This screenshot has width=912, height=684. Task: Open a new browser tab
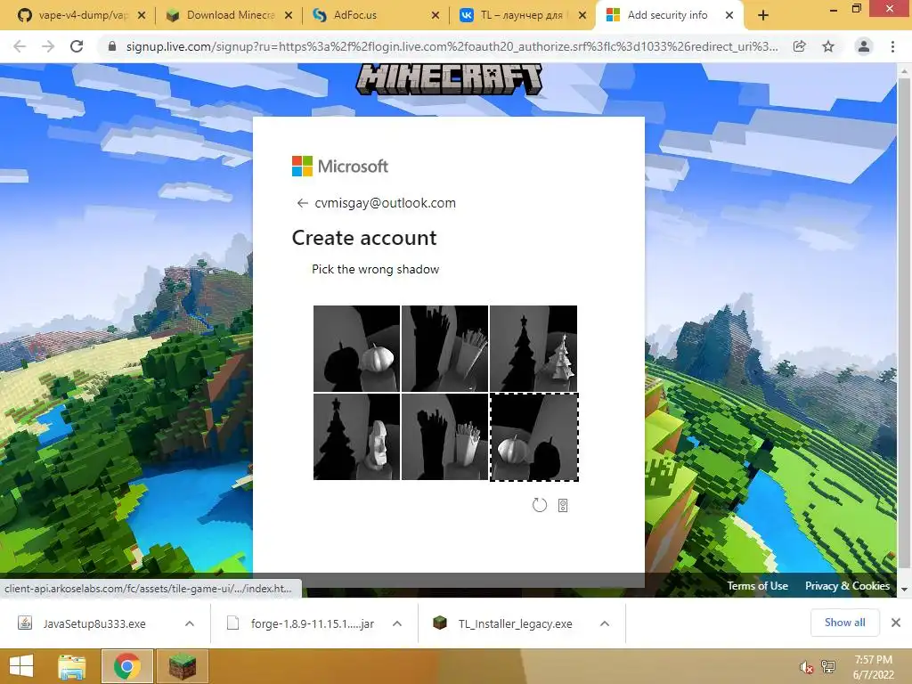(x=763, y=16)
